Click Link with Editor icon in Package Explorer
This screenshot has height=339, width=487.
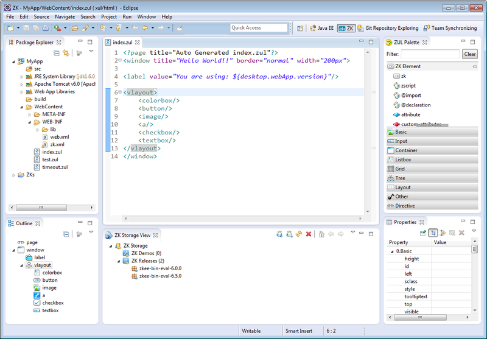66,54
